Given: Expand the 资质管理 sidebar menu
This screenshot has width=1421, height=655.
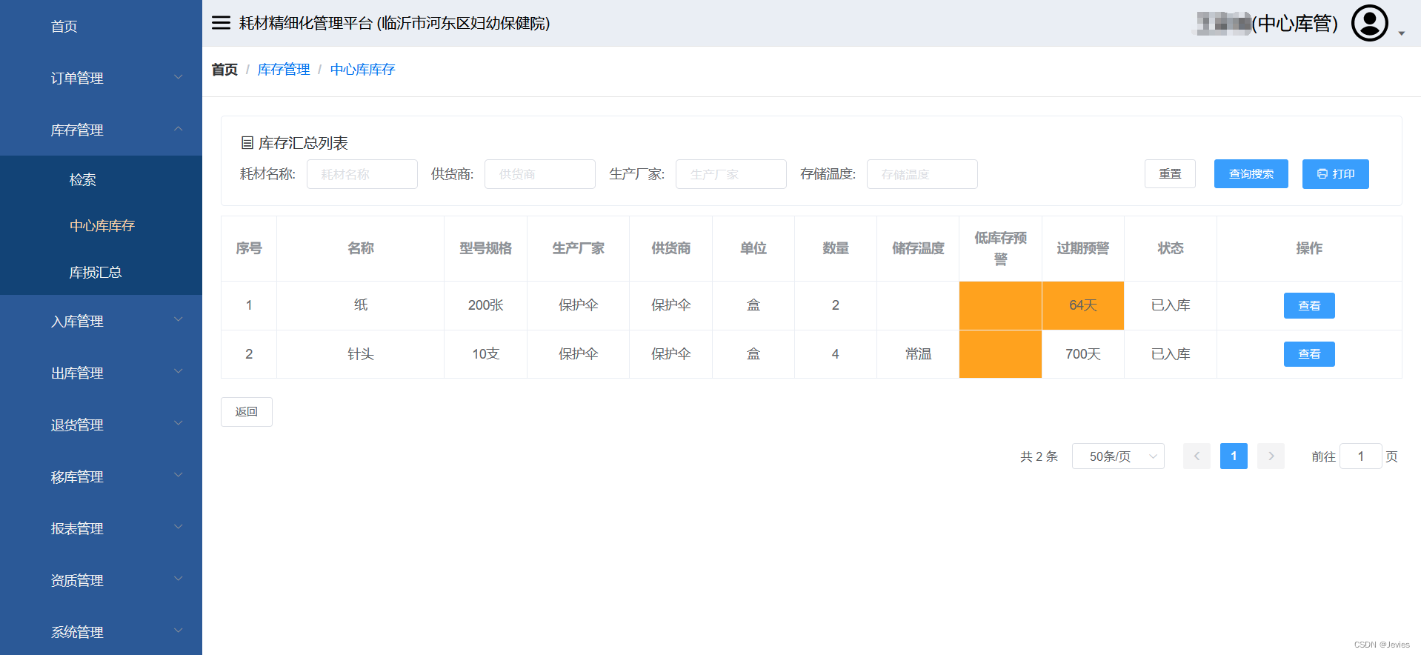Looking at the screenshot, I should pos(101,580).
